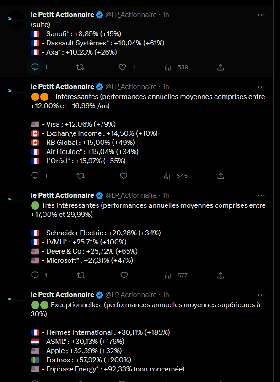The image size is (280, 382).
Task: Retweet the Très intéressantes tweet
Action: pos(81,275)
